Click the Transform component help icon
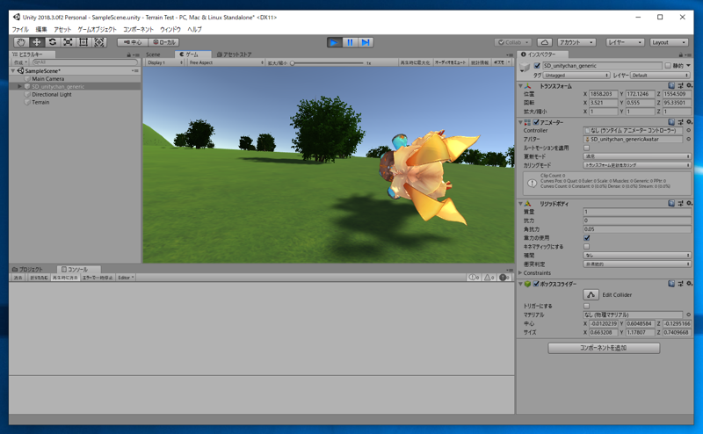This screenshot has height=434, width=703. (671, 85)
